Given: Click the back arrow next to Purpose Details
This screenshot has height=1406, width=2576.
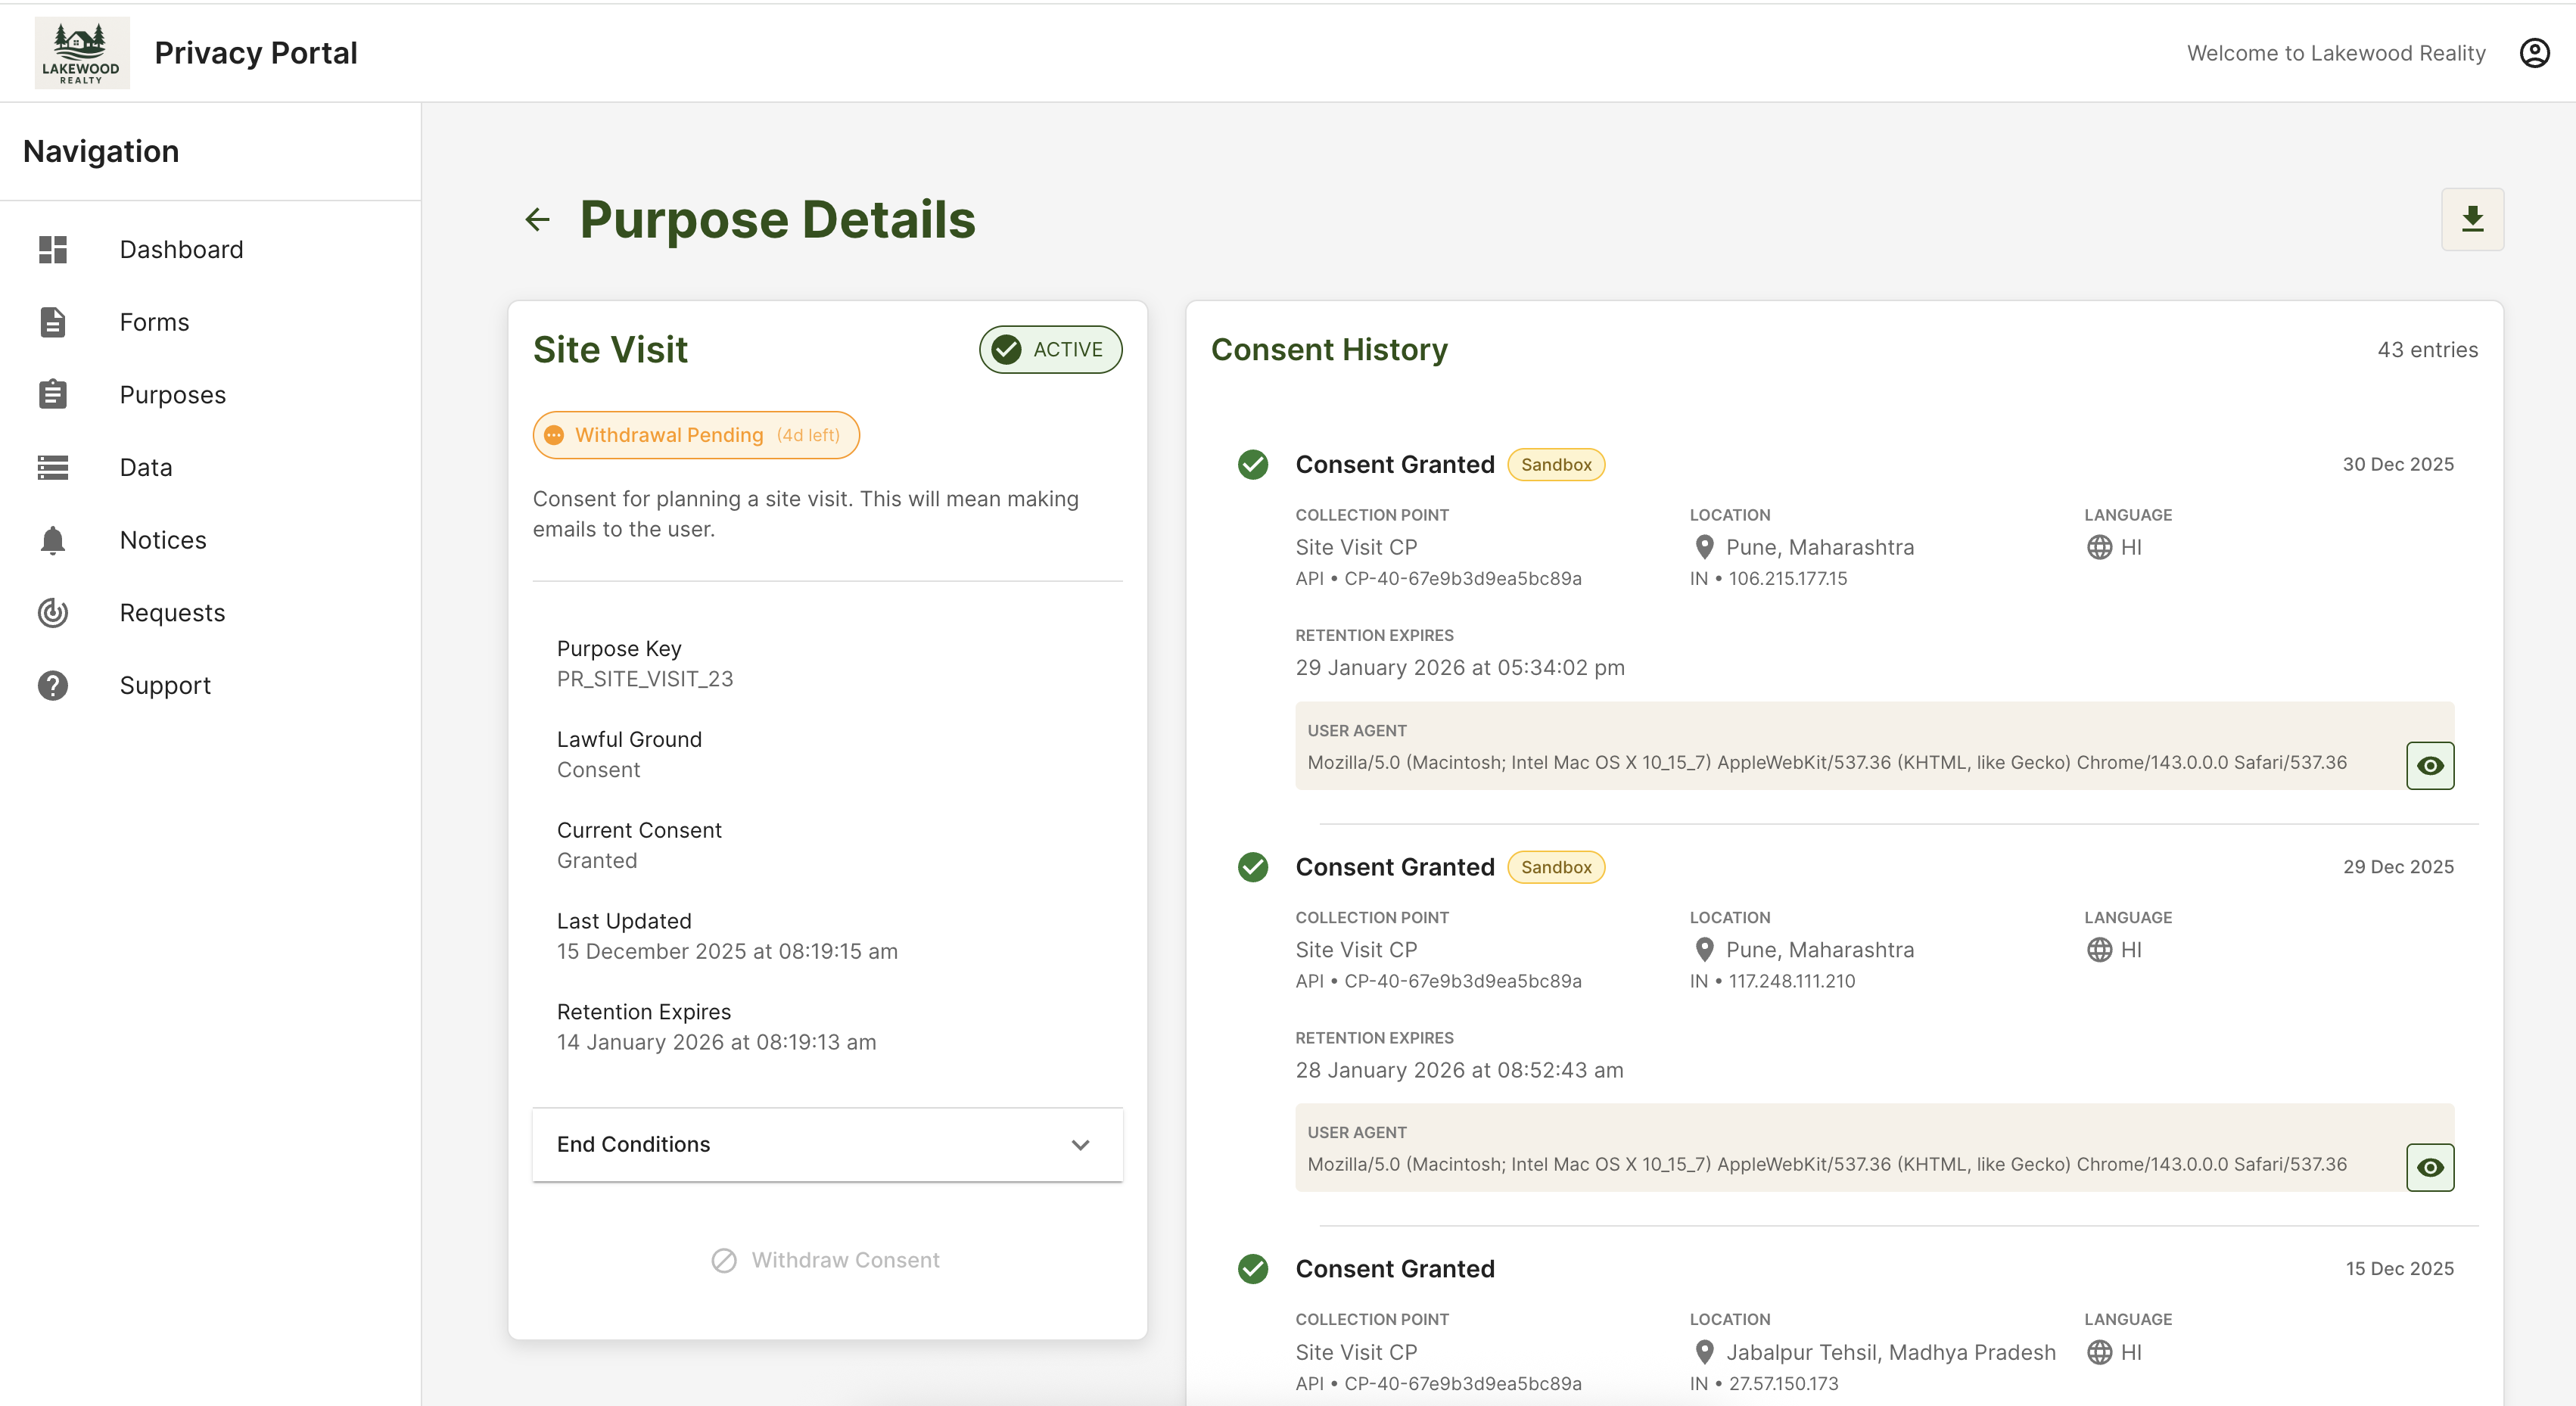Looking at the screenshot, I should (537, 219).
